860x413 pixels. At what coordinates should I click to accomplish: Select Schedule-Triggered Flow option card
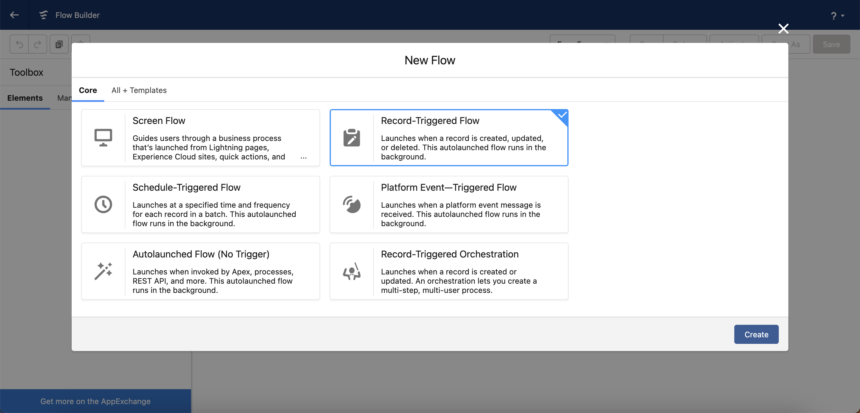click(x=200, y=204)
